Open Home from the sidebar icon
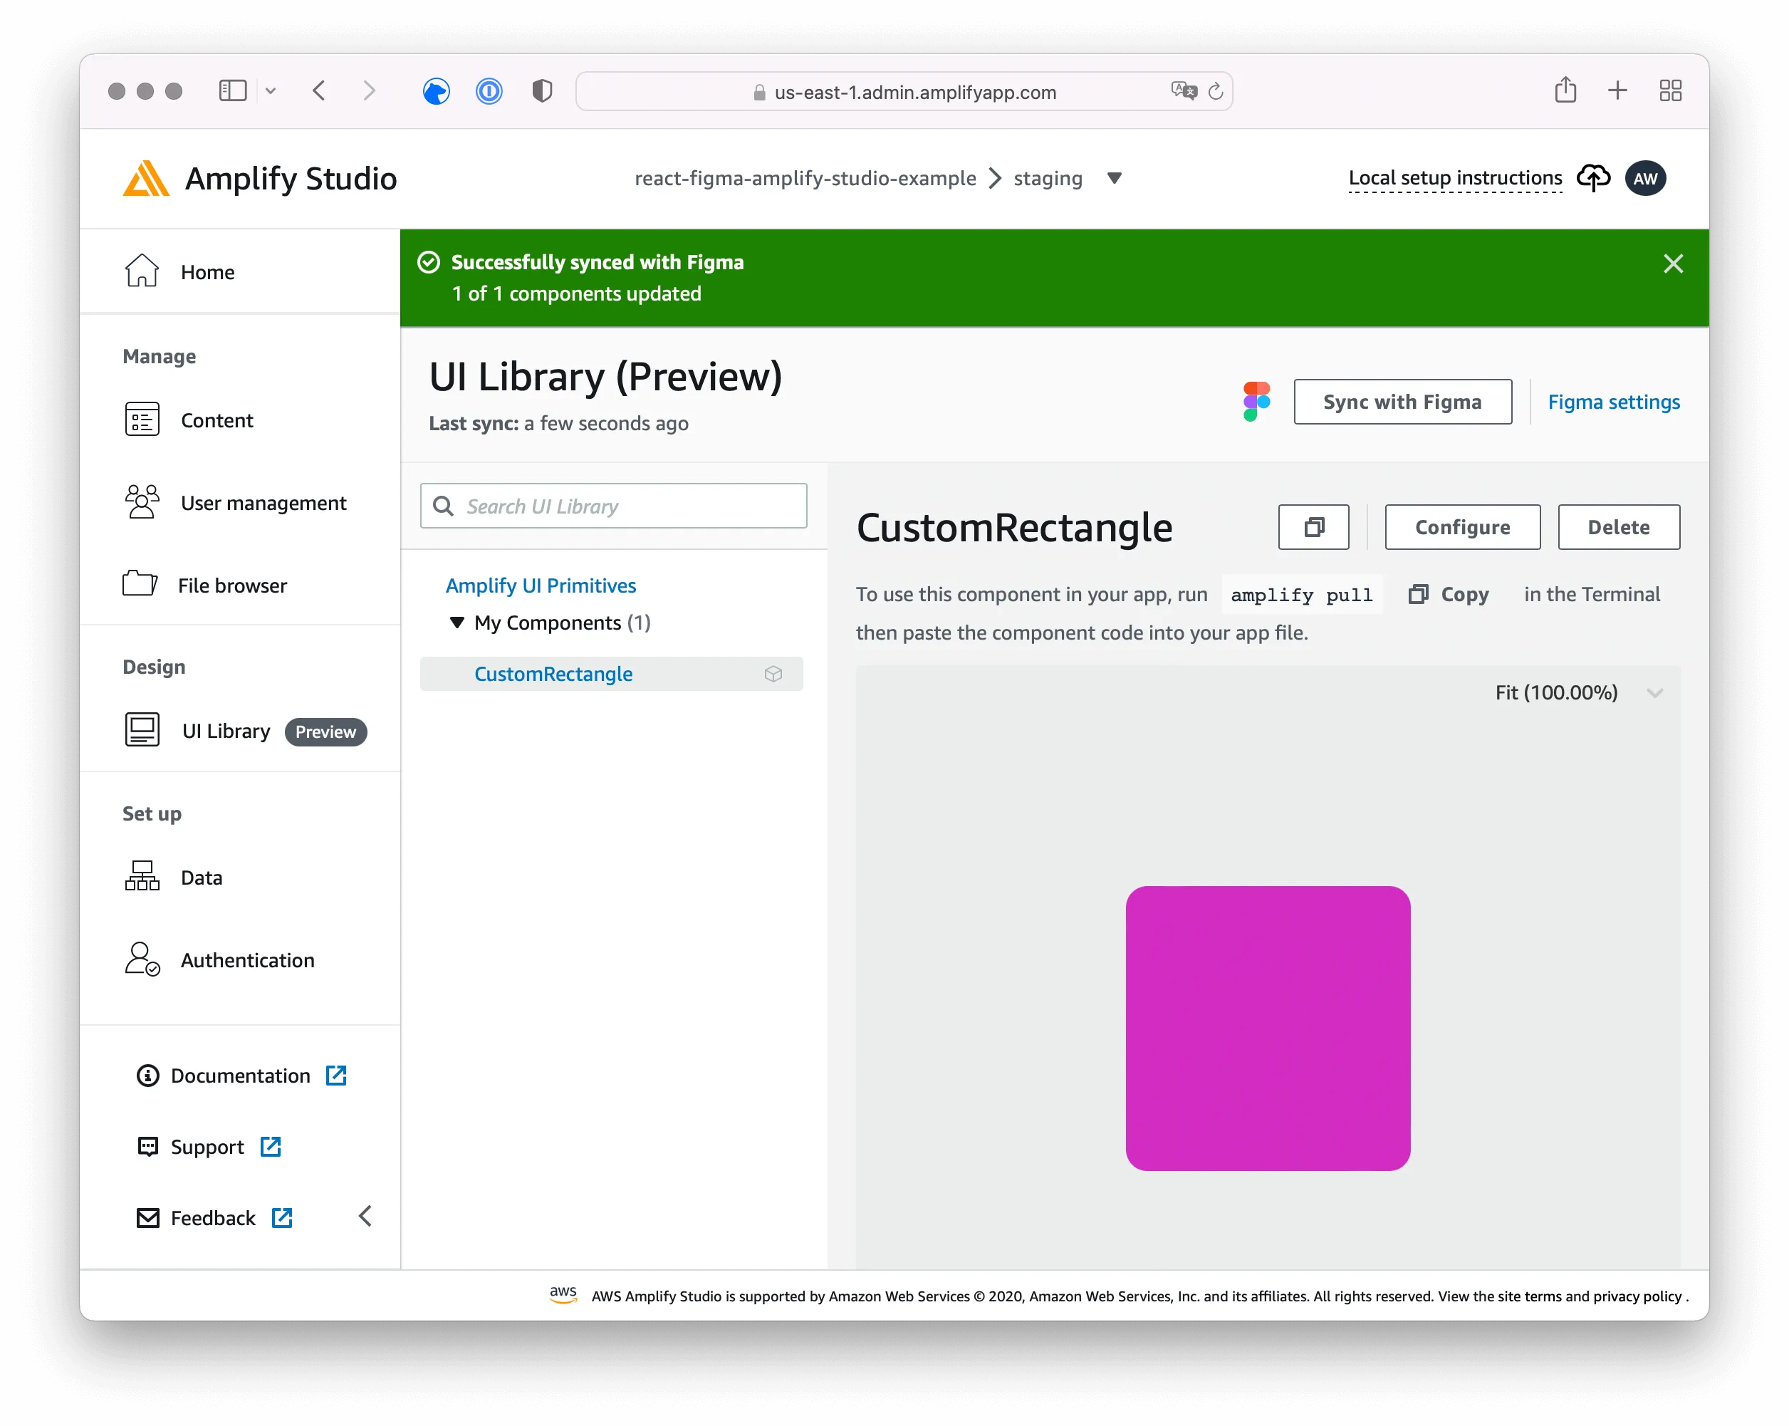The image size is (1789, 1426). tap(142, 271)
